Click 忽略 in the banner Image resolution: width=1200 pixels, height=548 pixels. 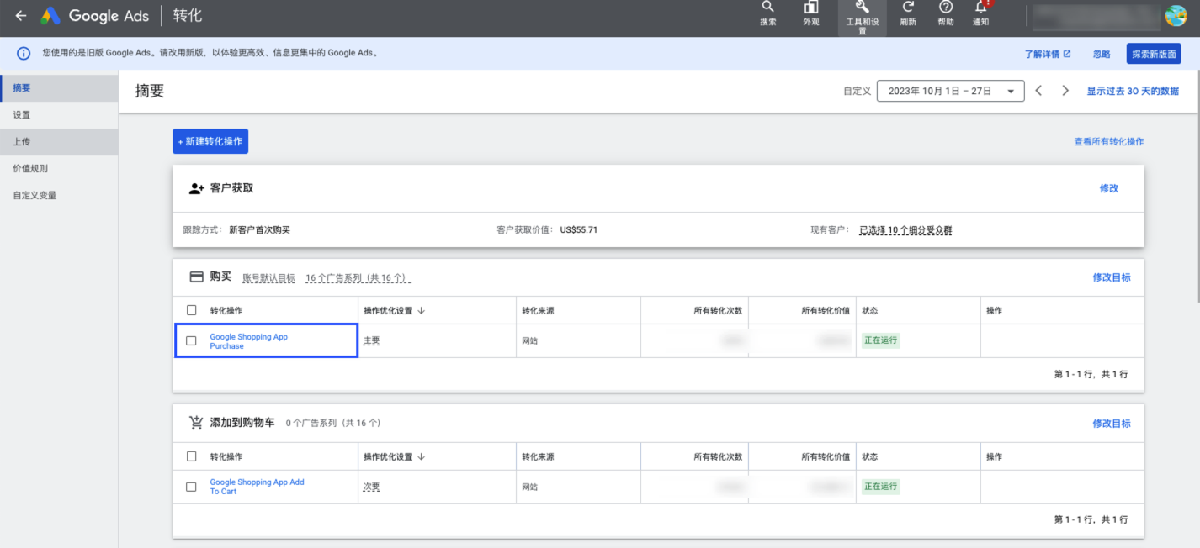point(1102,54)
